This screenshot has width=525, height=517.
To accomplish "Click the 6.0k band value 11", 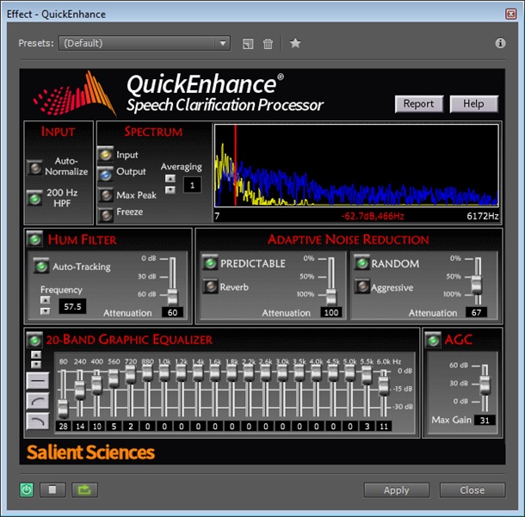I will point(384,426).
